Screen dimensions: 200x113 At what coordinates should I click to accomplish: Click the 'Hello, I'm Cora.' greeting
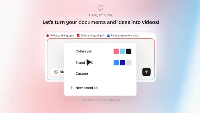coord(101,15)
